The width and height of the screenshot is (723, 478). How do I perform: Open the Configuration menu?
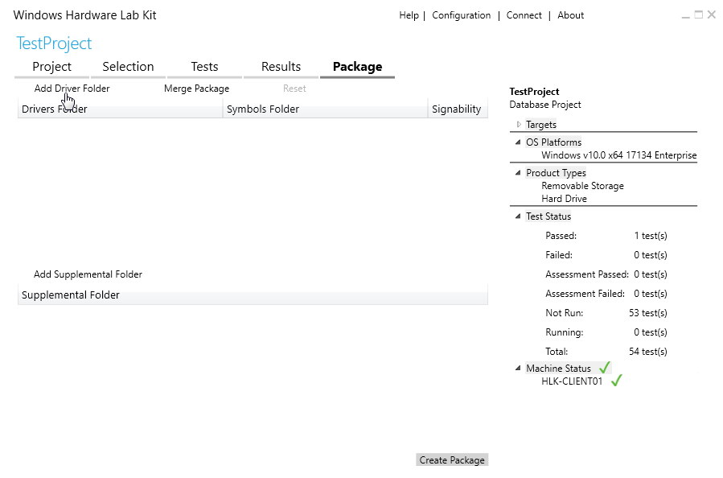461,15
